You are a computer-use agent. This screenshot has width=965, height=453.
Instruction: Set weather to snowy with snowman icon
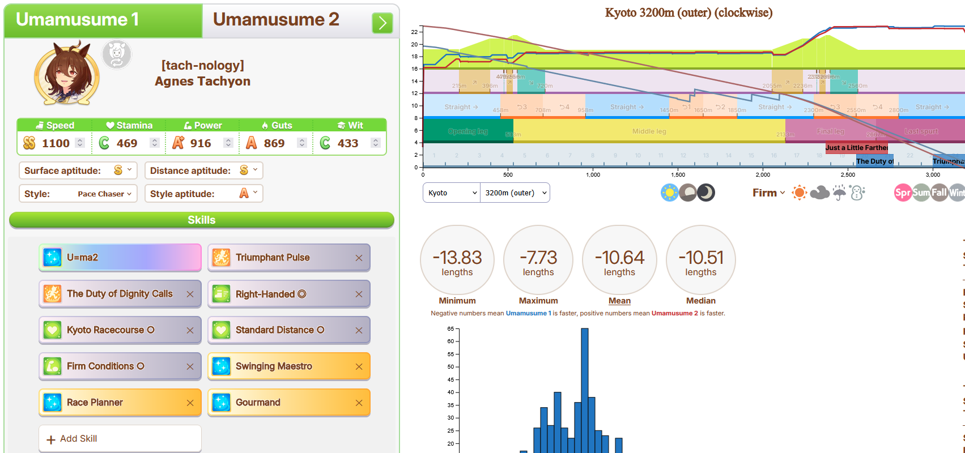(x=857, y=193)
